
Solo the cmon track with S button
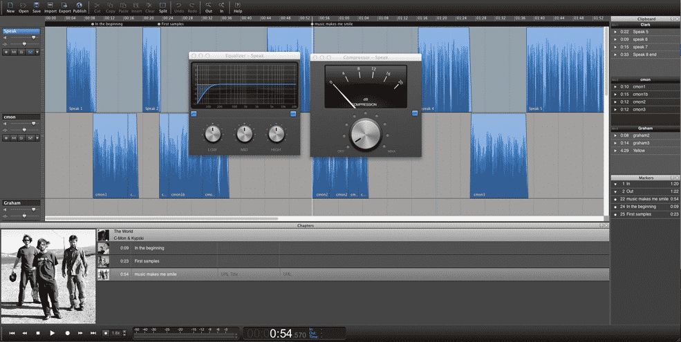[21, 138]
